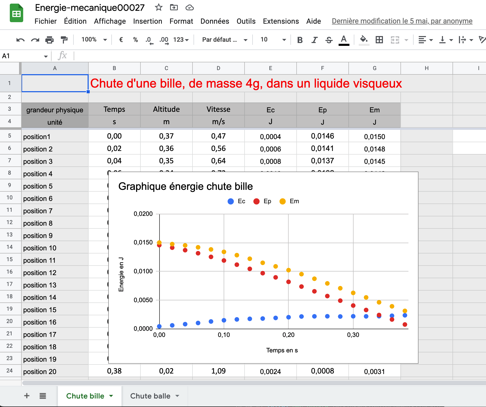486x407 pixels.
Task: Toggle strikethrough formatting
Action: [x=329, y=40]
